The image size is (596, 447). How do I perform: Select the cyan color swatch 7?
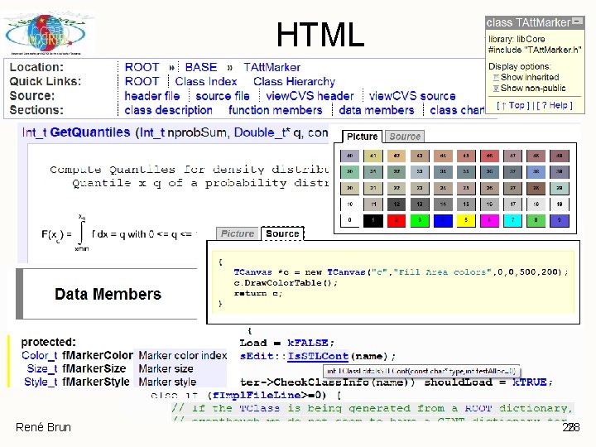coord(512,220)
